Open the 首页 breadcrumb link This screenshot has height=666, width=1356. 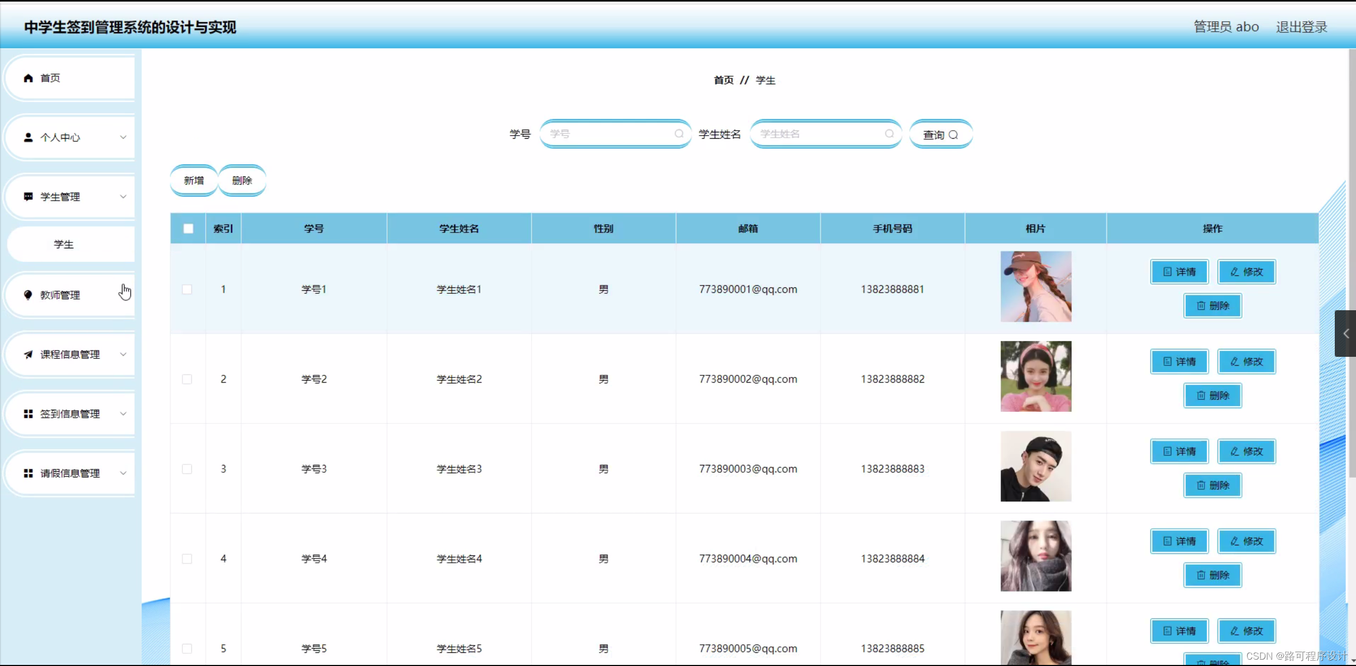pos(724,80)
